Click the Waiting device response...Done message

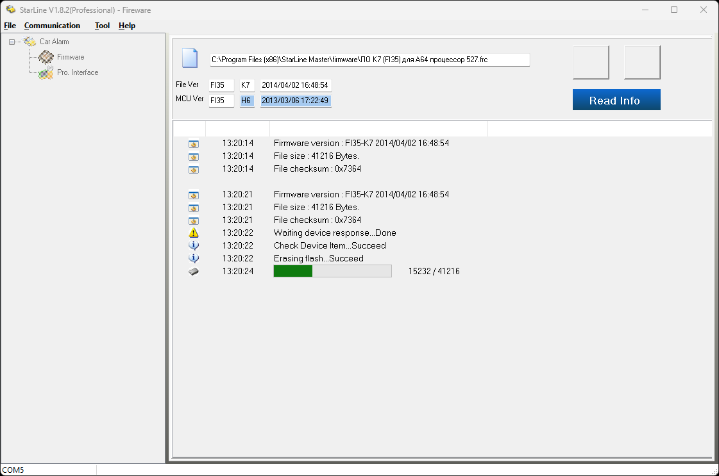tap(335, 233)
